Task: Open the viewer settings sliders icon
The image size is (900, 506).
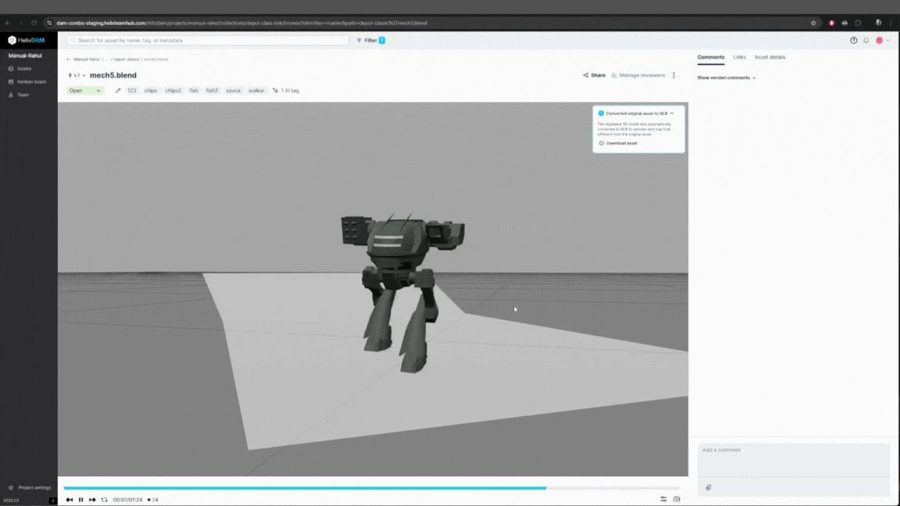Action: point(663,500)
